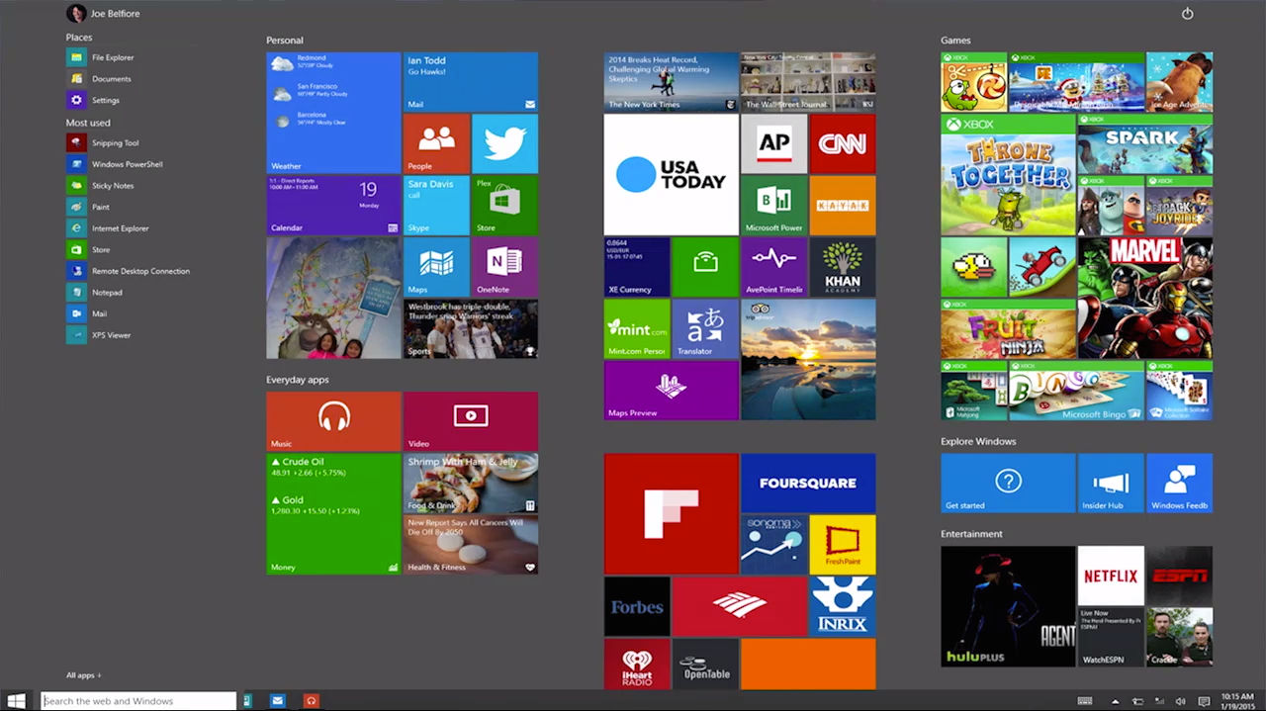Click the power button
This screenshot has width=1266, height=711.
click(x=1187, y=13)
